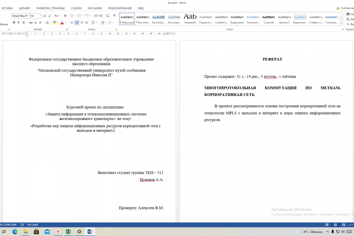Viewport: 354px width, 236px height.
Task: Open Paragraph (Абзац) dialog launcher
Action: tap(116, 29)
